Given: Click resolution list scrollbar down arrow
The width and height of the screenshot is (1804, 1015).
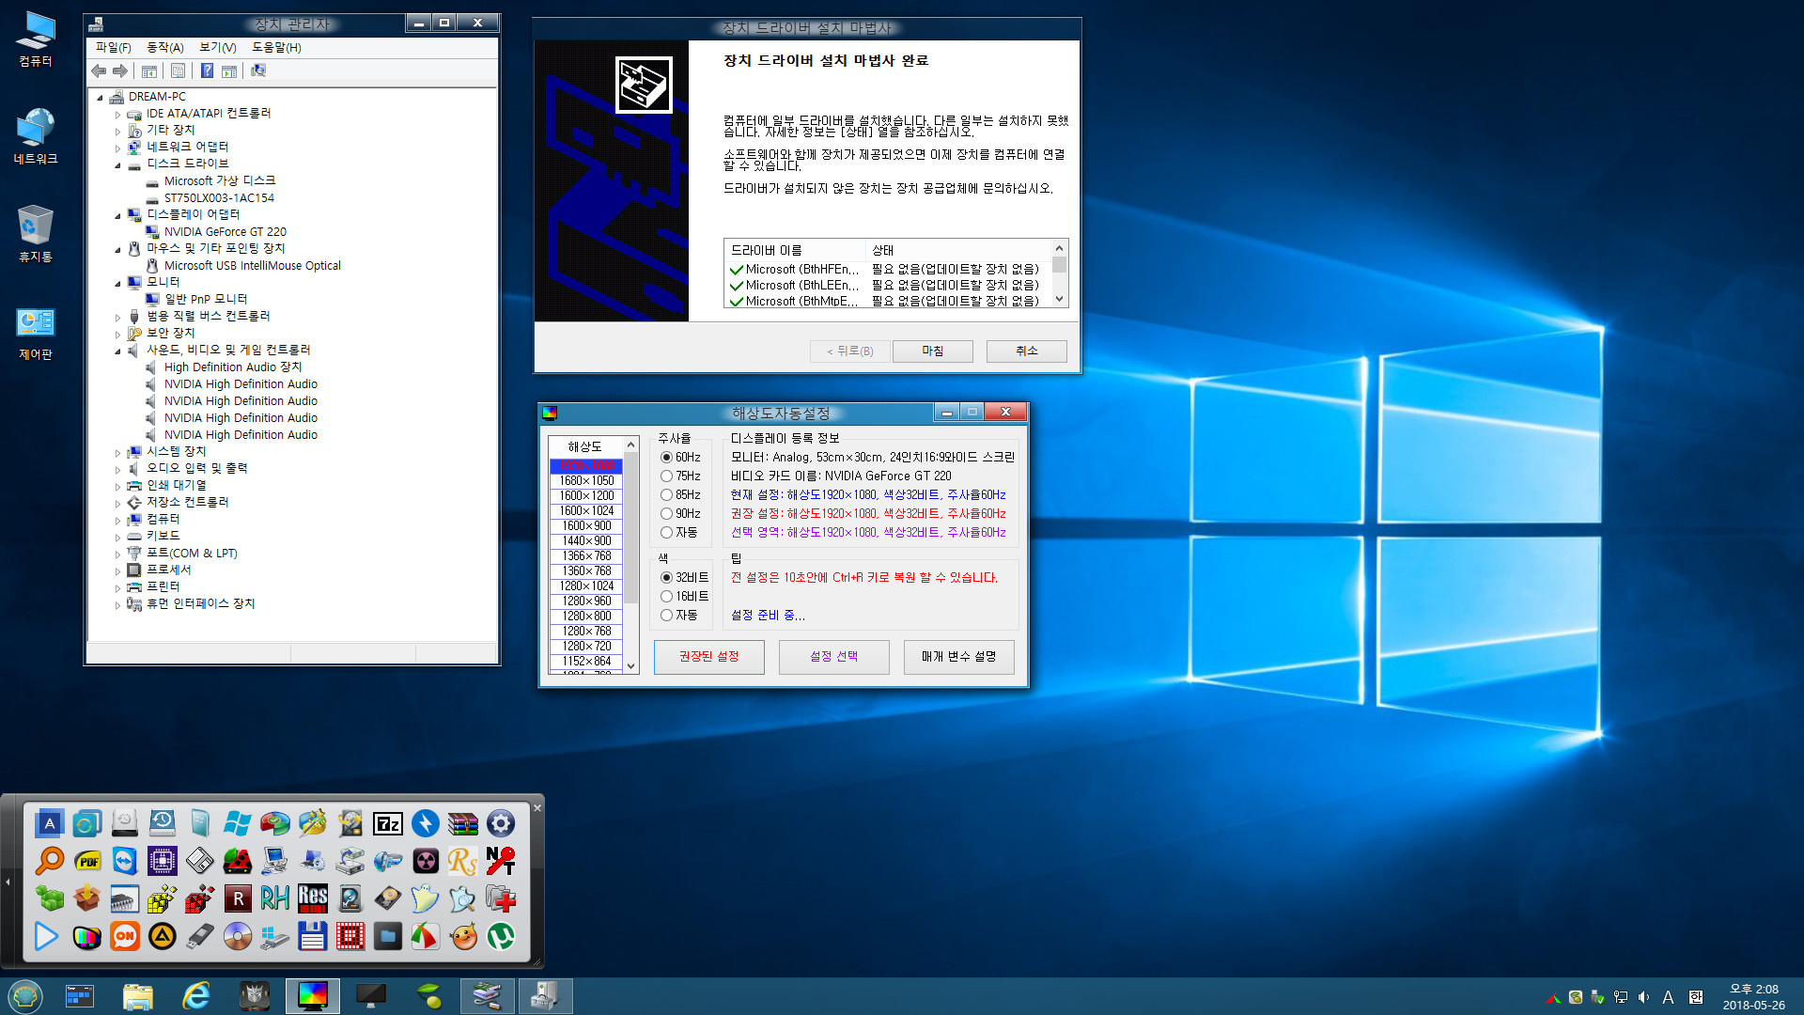Looking at the screenshot, I should tap(631, 665).
